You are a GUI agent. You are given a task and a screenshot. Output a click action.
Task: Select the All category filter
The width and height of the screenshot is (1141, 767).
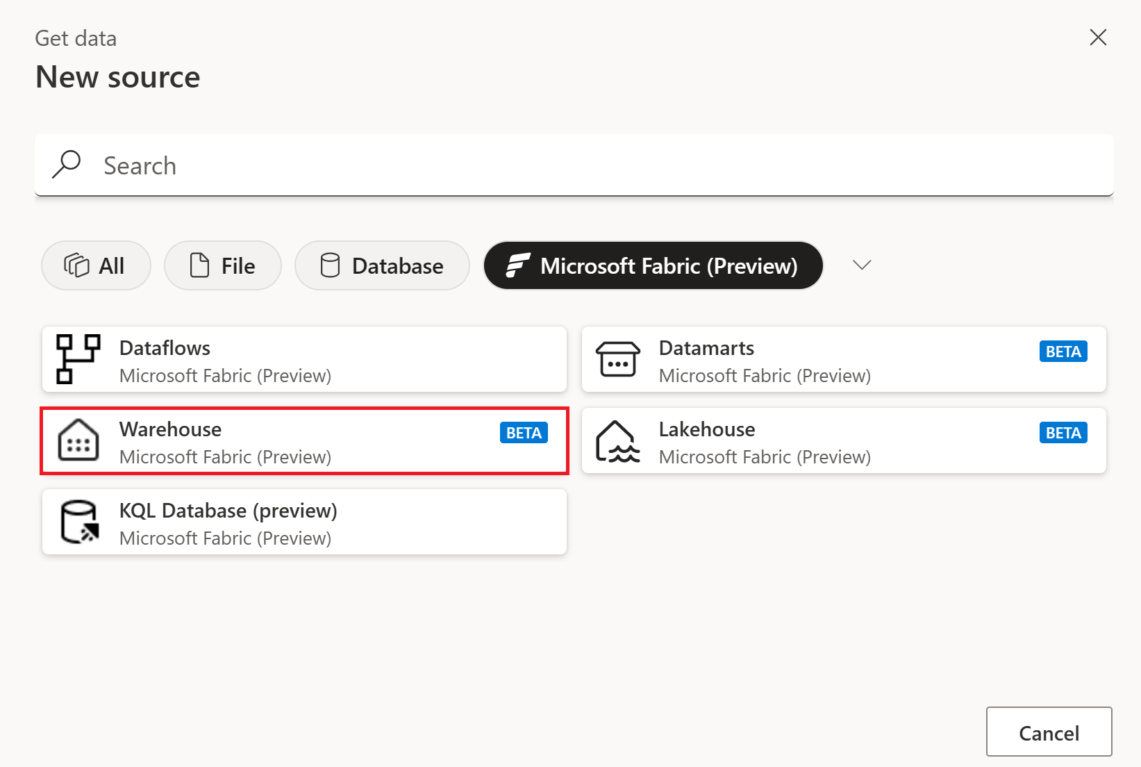click(x=96, y=265)
